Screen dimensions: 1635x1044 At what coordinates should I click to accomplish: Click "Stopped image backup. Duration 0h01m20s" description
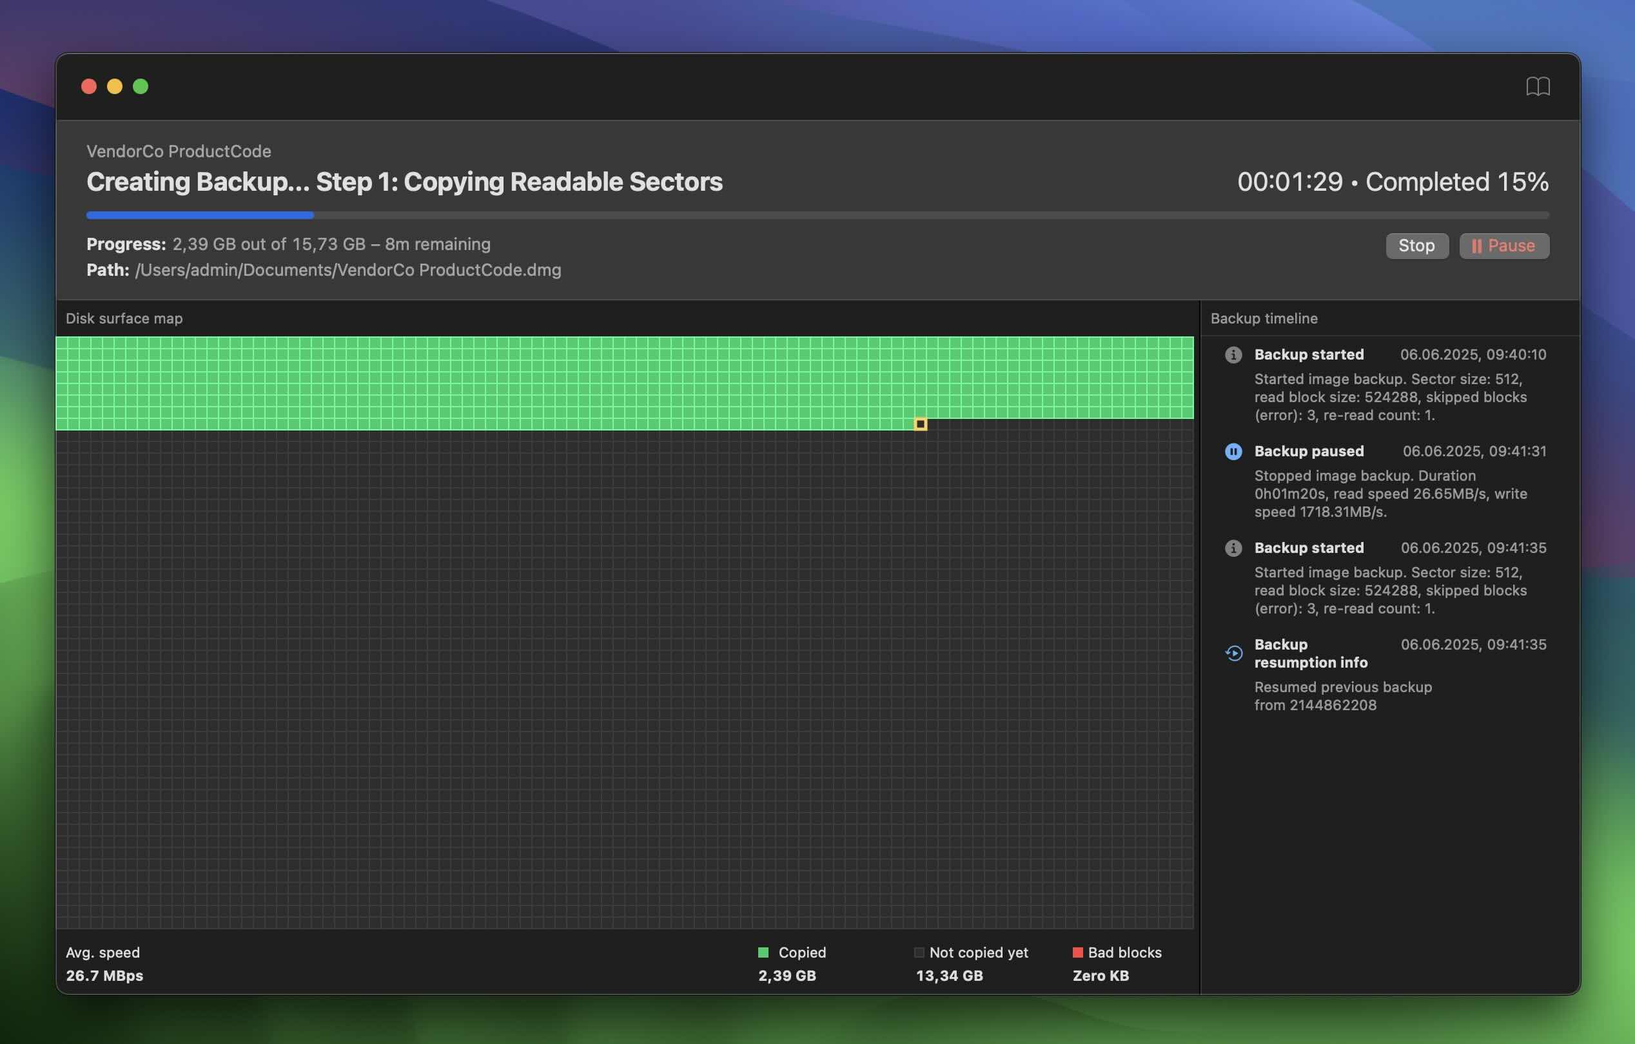(1390, 494)
